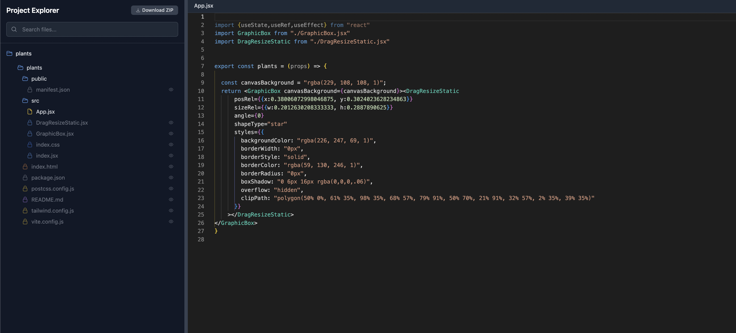Toggle eye icon for index.css

[171, 145]
